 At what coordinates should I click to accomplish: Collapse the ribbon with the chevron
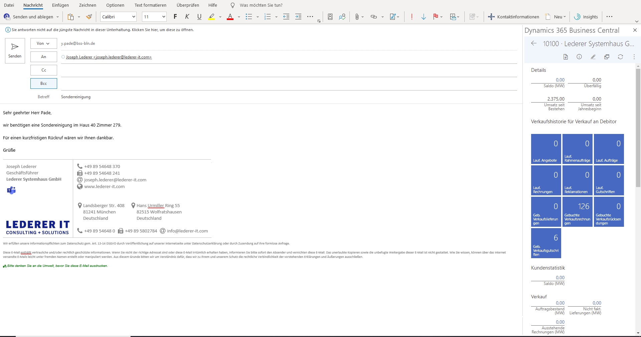[x=637, y=21]
